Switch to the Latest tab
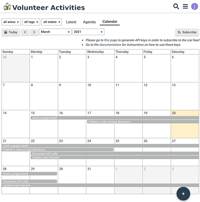 click(71, 22)
